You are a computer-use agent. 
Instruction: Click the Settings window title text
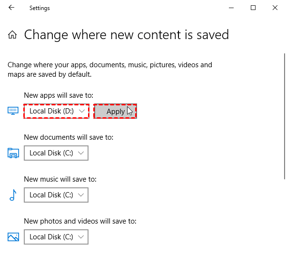click(39, 8)
